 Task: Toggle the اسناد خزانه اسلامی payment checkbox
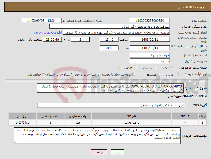coord(134,74)
